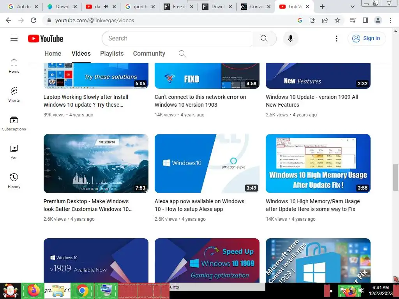This screenshot has width=399, height=299.
Task: Switch to the 'Conve' browser tab
Action: [x=256, y=7]
